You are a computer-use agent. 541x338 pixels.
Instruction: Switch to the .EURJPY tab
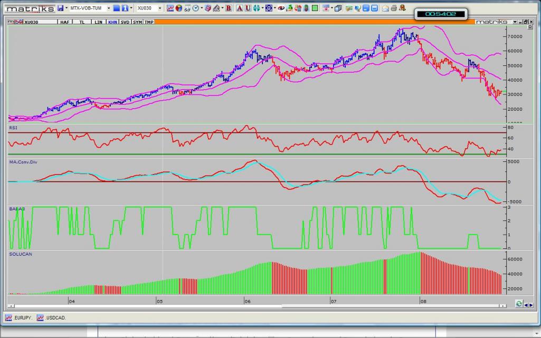point(20,317)
